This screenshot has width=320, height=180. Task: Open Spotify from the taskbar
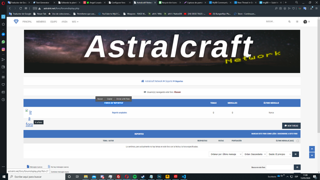point(134,176)
